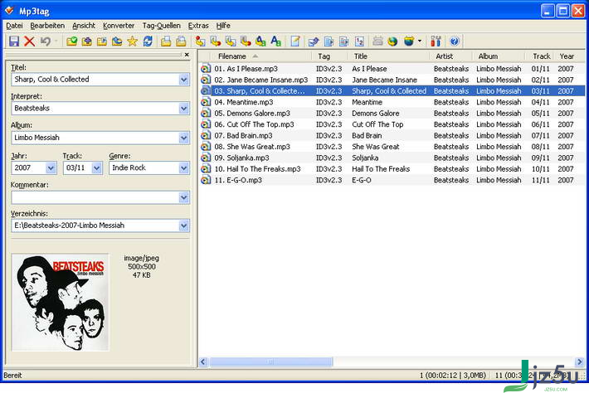The height and width of the screenshot is (393, 589).
Task: Click the Beatsteaks album cover thumbnail
Action: pos(60,302)
